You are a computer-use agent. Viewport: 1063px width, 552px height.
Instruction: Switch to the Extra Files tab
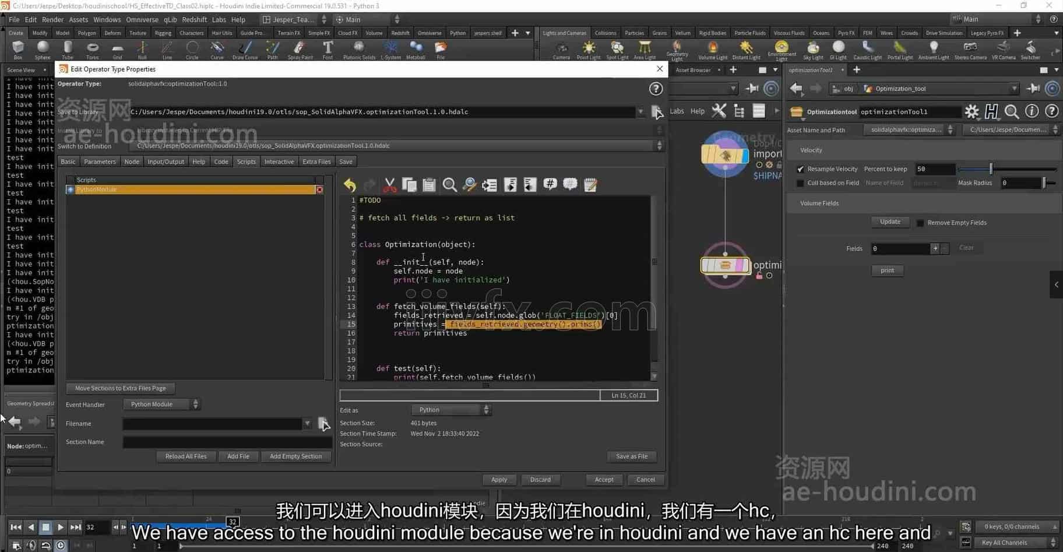click(316, 161)
